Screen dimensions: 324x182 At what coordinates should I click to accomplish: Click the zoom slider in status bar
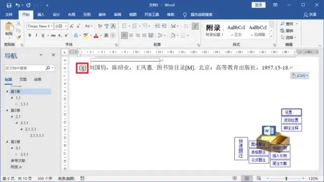286,178
